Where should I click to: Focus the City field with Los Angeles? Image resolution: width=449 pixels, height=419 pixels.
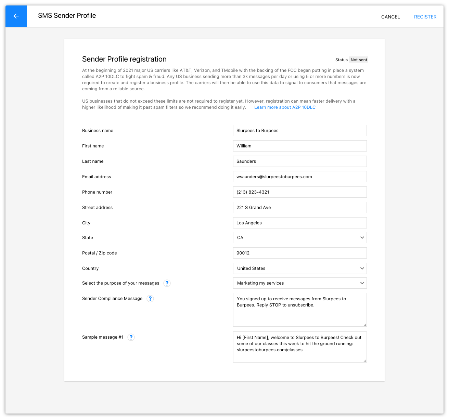(300, 223)
